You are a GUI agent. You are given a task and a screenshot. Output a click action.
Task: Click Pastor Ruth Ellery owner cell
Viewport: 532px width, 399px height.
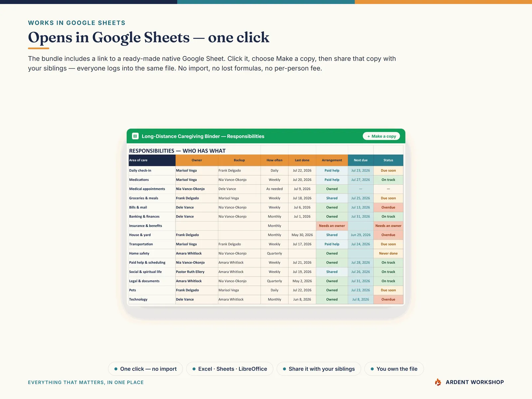click(x=197, y=272)
